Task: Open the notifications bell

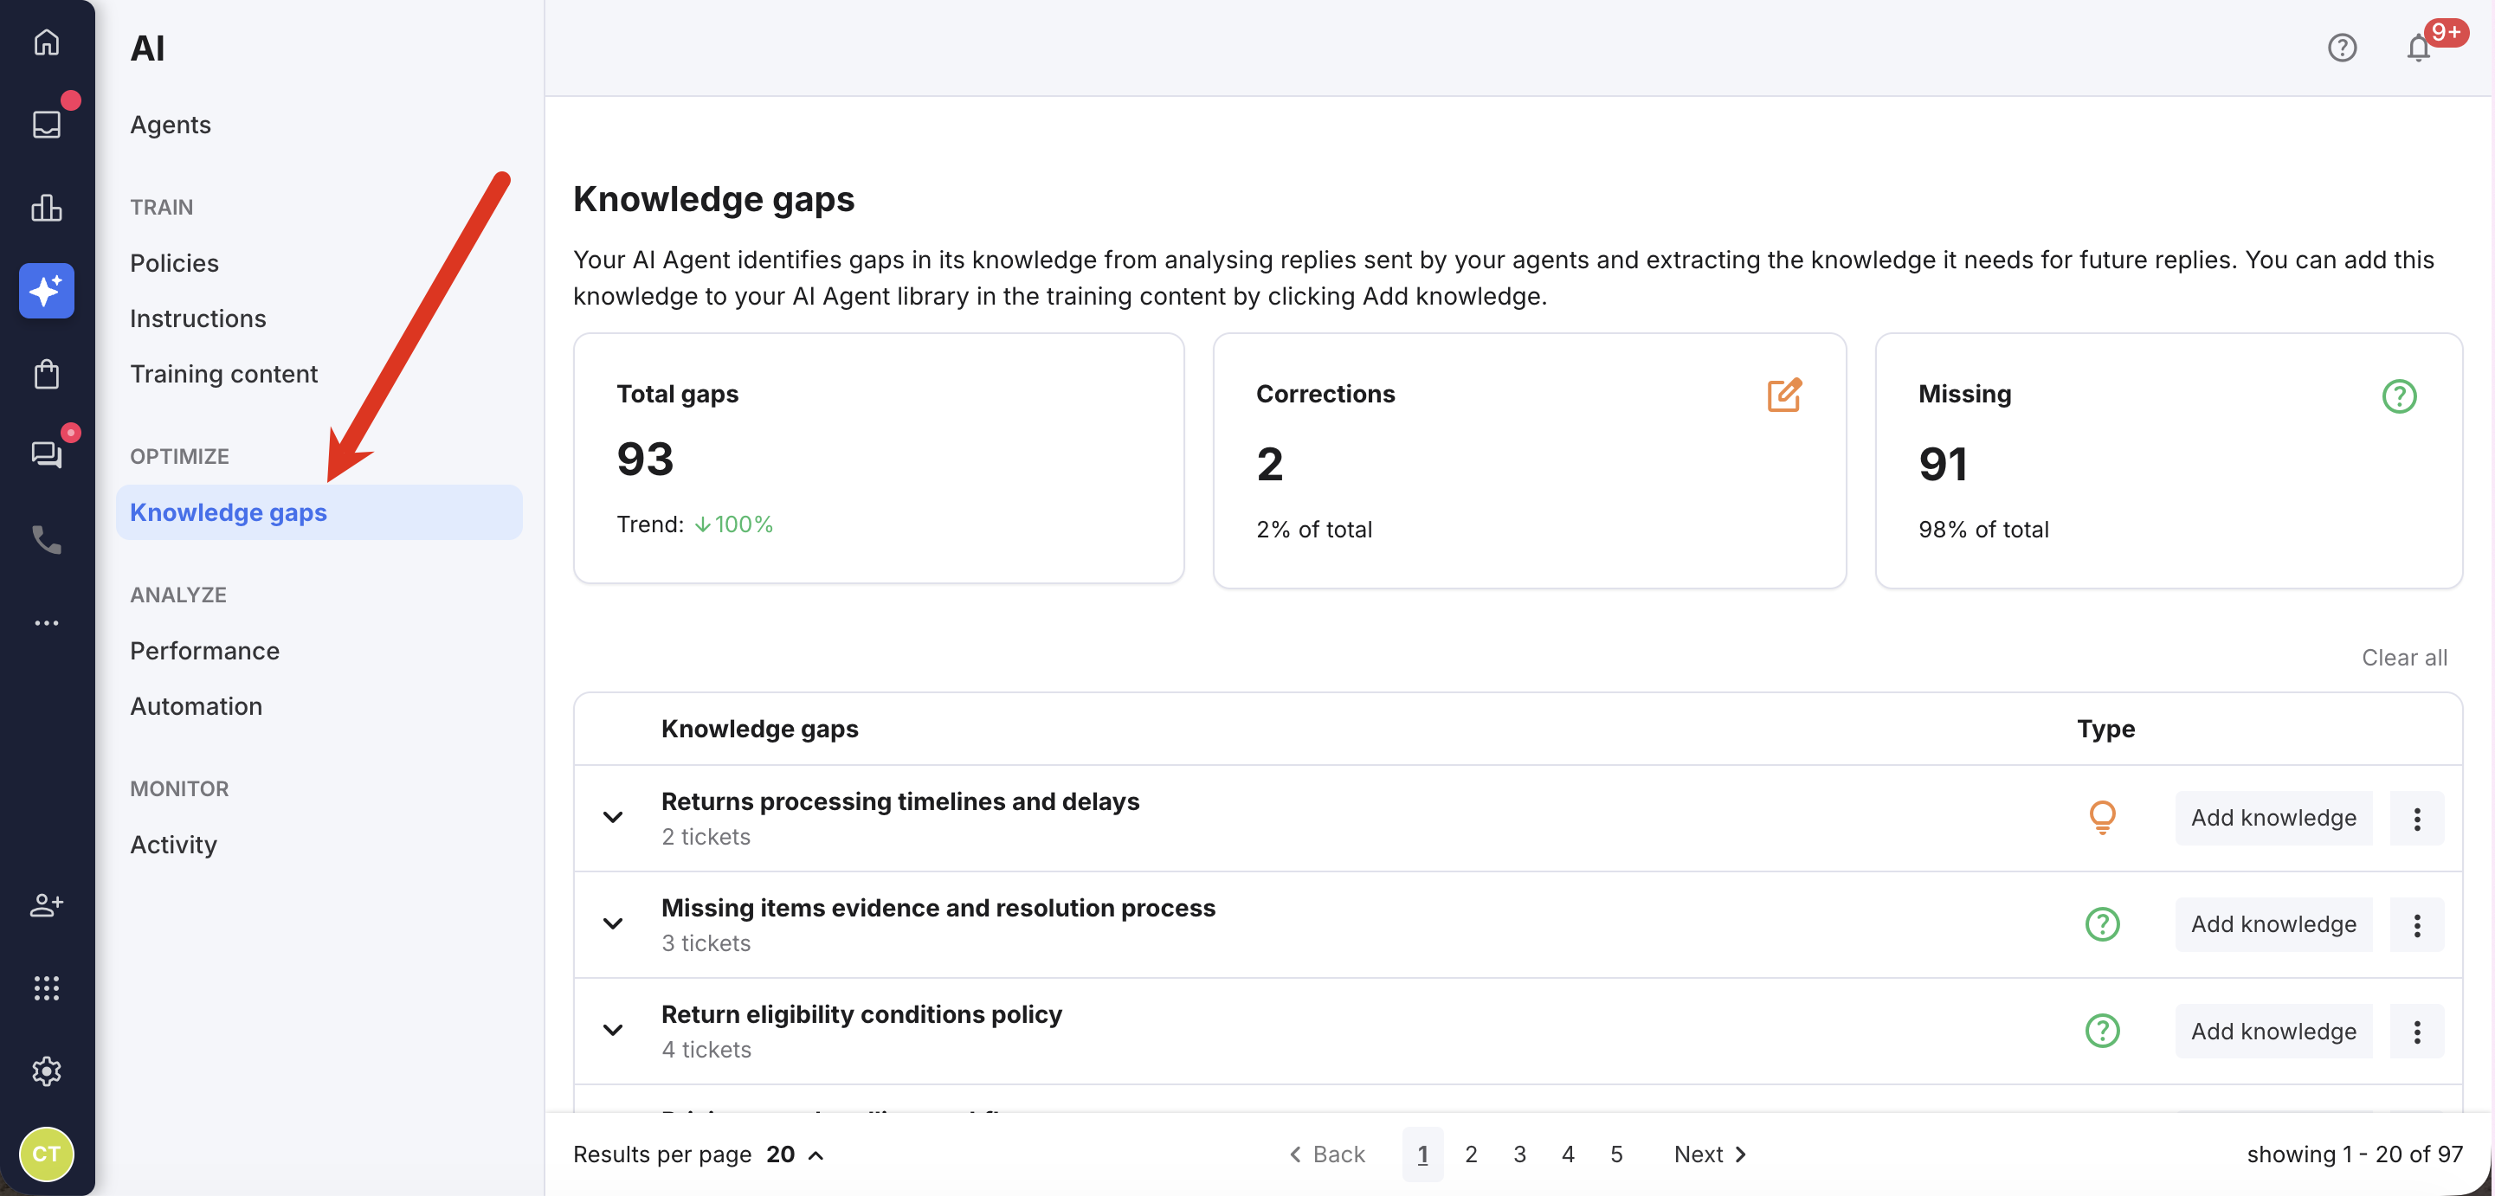Action: coord(2419,48)
